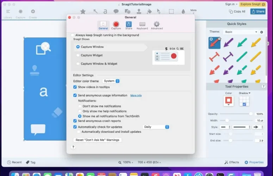Viewport: 273px width, 176px height.
Task: Open Quick Styles theme gear settings
Action: pos(261,32)
